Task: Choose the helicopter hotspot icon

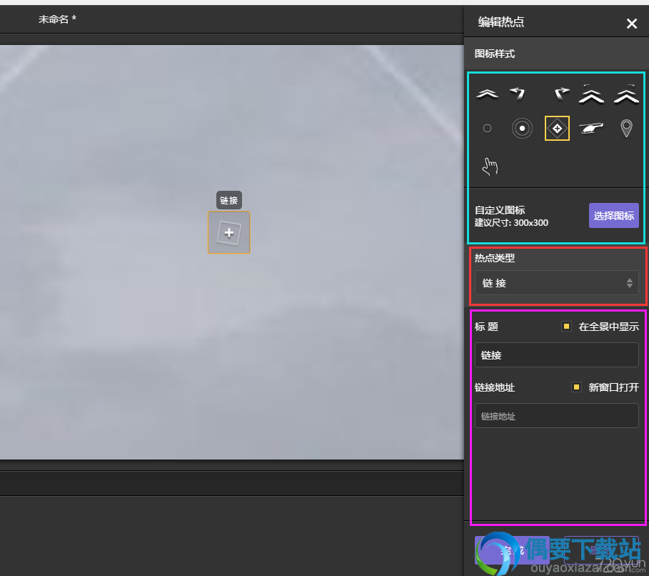Action: [591, 129]
